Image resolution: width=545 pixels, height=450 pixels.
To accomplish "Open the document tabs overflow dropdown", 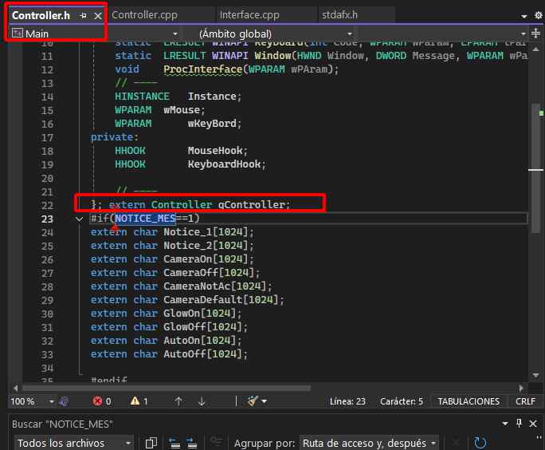I will coord(524,16).
